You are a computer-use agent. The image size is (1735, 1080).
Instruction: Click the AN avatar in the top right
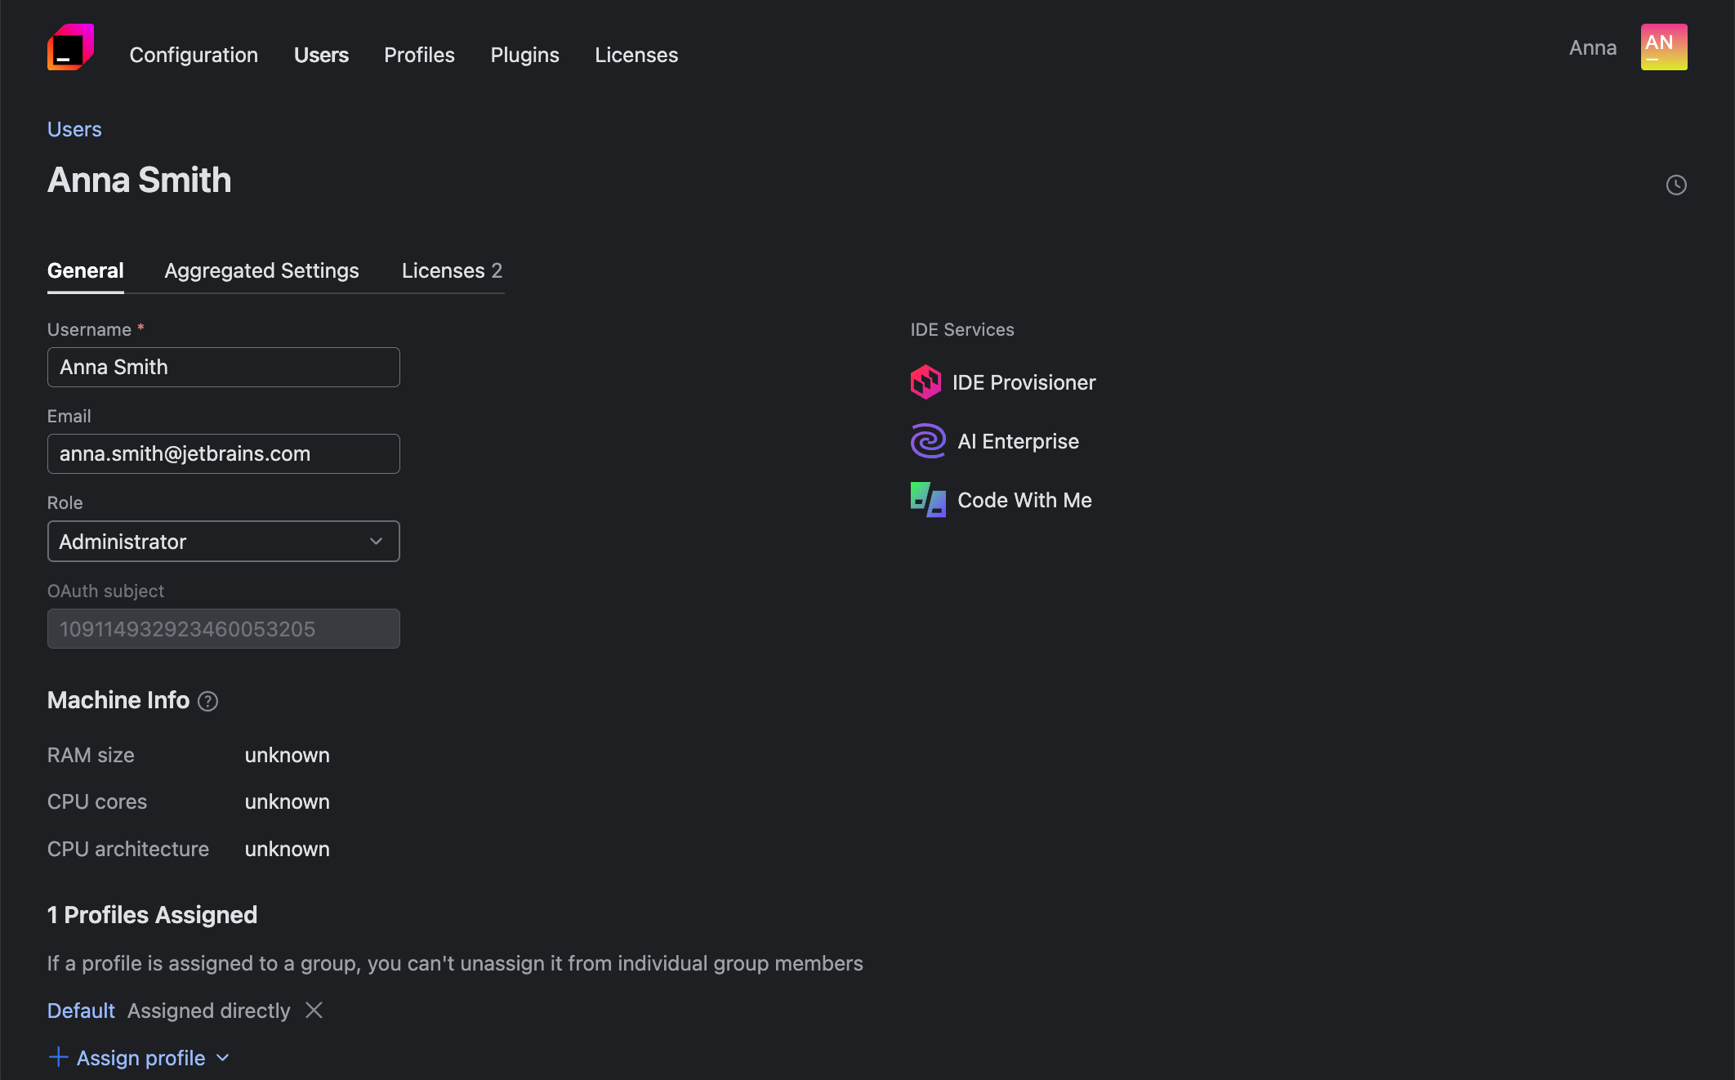pyautogui.click(x=1663, y=47)
